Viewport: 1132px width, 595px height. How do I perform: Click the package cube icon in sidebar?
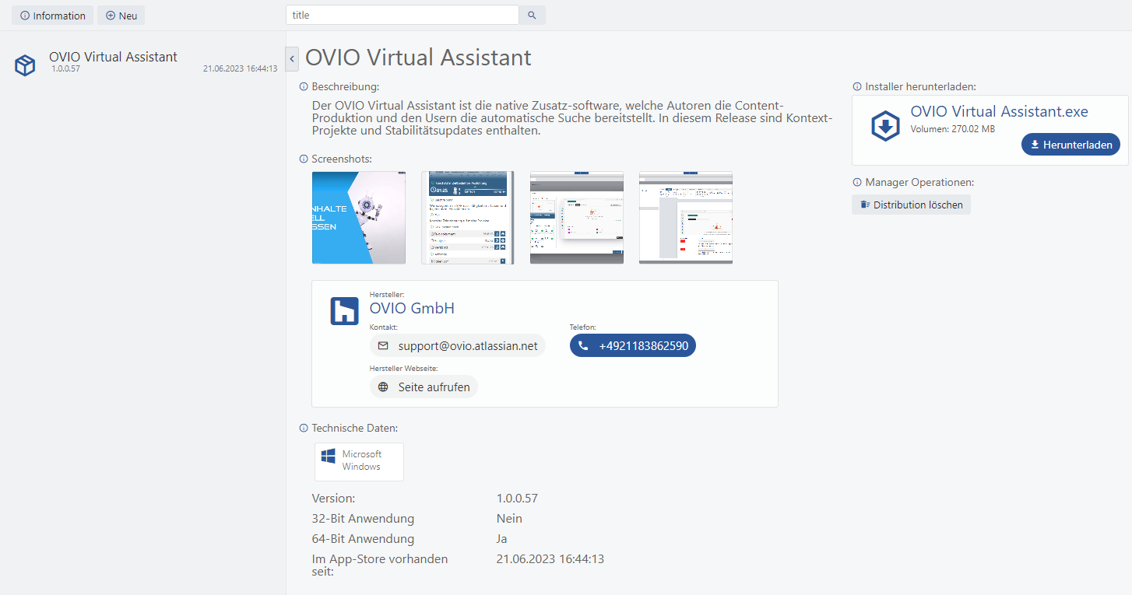(x=25, y=65)
